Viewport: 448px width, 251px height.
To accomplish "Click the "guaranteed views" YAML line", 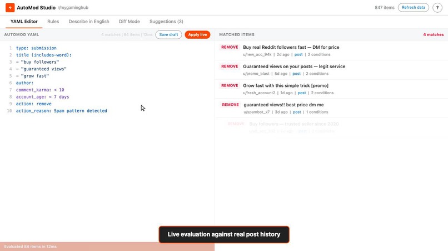I will (x=41, y=69).
